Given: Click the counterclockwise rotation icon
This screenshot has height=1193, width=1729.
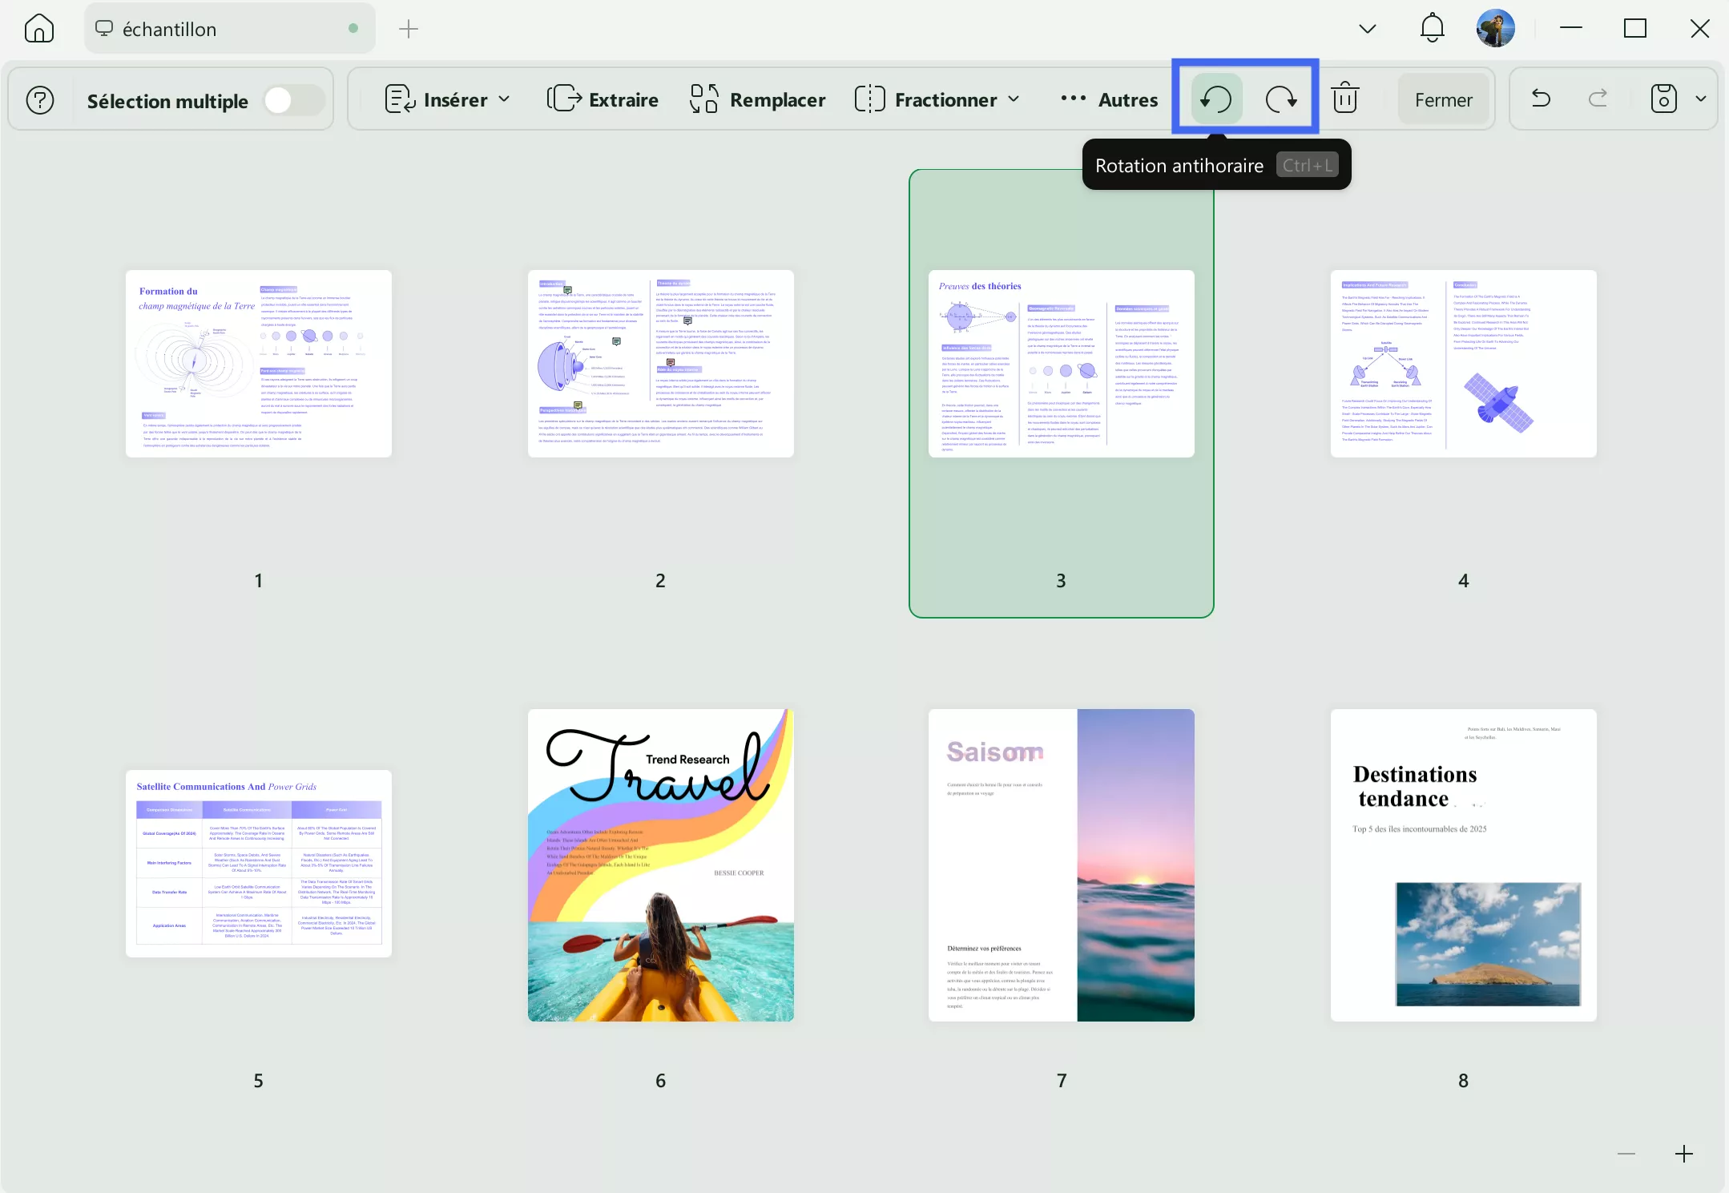Looking at the screenshot, I should [1215, 99].
